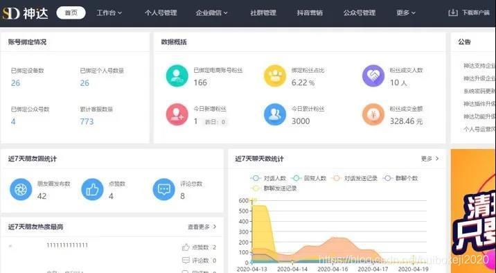Open 抖音营销 in the navigation bar
Viewport: 496px width, 273px height.
tap(310, 13)
